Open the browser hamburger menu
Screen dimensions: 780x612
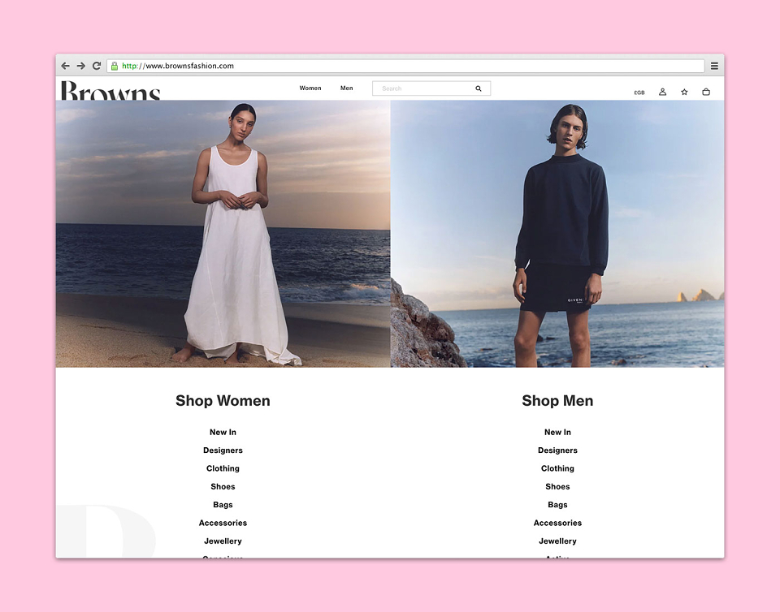[x=714, y=66]
